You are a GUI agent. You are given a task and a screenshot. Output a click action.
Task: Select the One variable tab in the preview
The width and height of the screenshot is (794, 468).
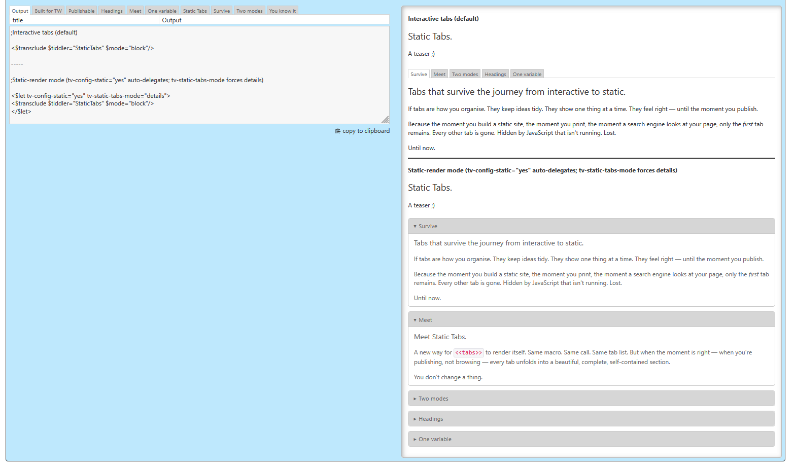click(527, 74)
